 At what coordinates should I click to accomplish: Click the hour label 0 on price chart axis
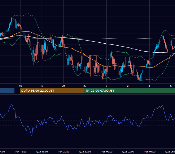[106, 86]
